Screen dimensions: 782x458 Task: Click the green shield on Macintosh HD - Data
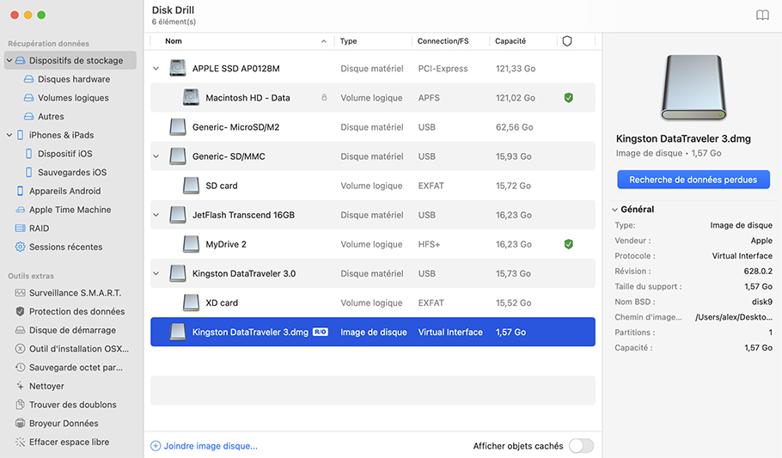tap(569, 98)
